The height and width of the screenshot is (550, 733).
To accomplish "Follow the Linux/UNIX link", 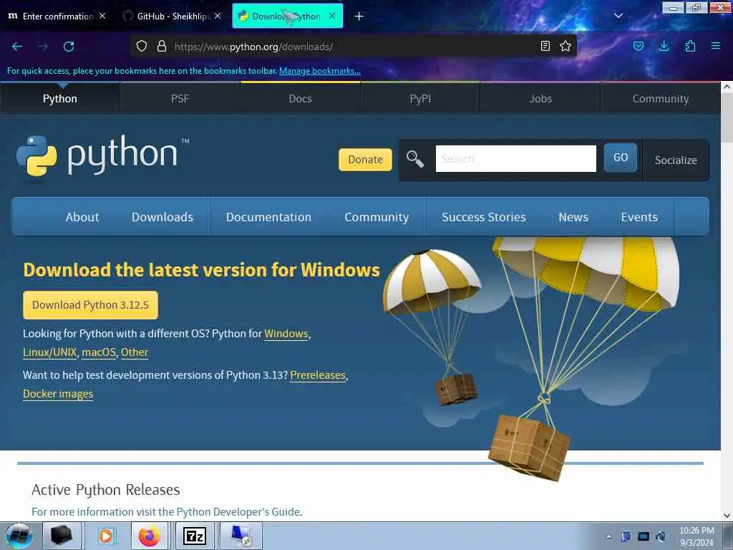I will (x=49, y=352).
